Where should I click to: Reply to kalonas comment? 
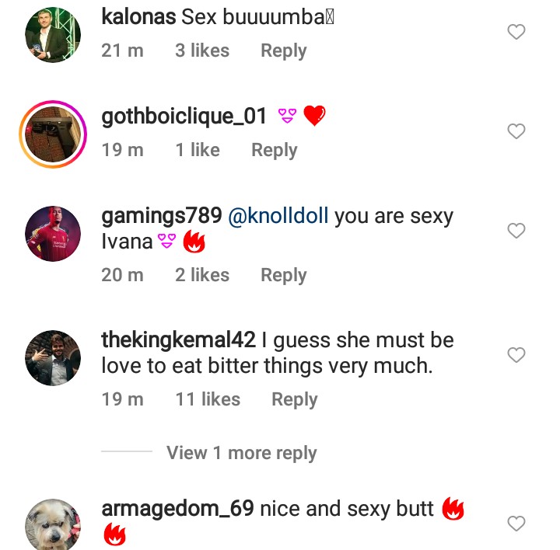[x=283, y=50]
